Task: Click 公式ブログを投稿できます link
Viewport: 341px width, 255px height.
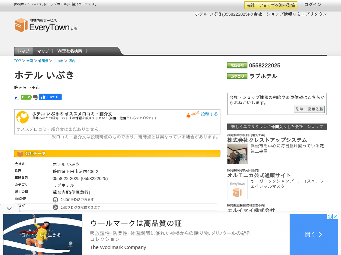Action: pyautogui.click(x=80, y=208)
